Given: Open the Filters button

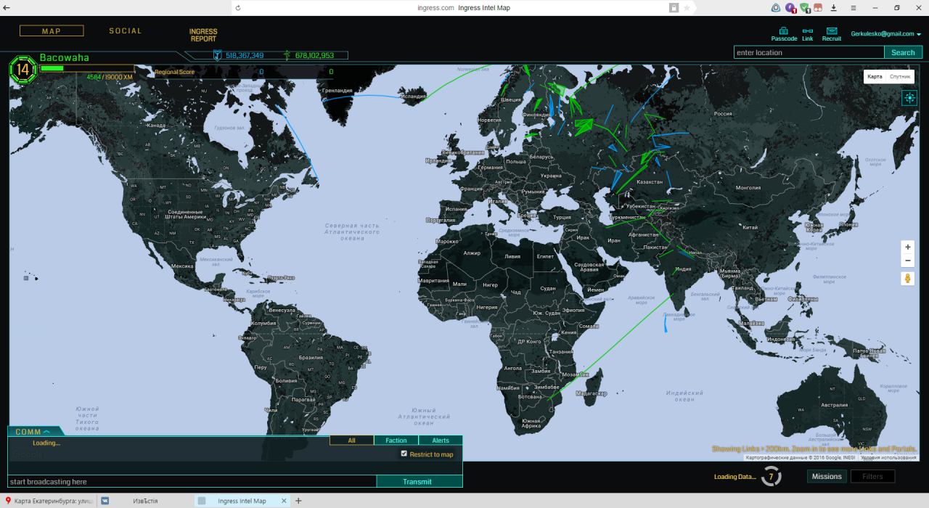Looking at the screenshot, I should coord(872,476).
